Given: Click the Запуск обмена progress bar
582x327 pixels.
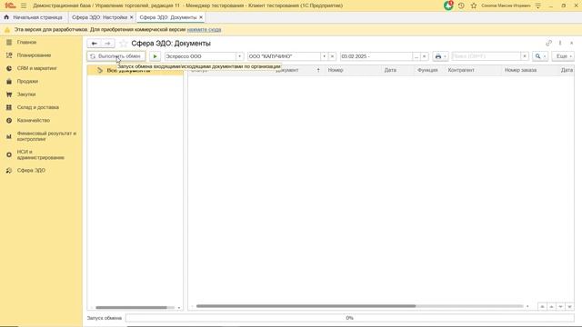Looking at the screenshot, I should [349, 318].
